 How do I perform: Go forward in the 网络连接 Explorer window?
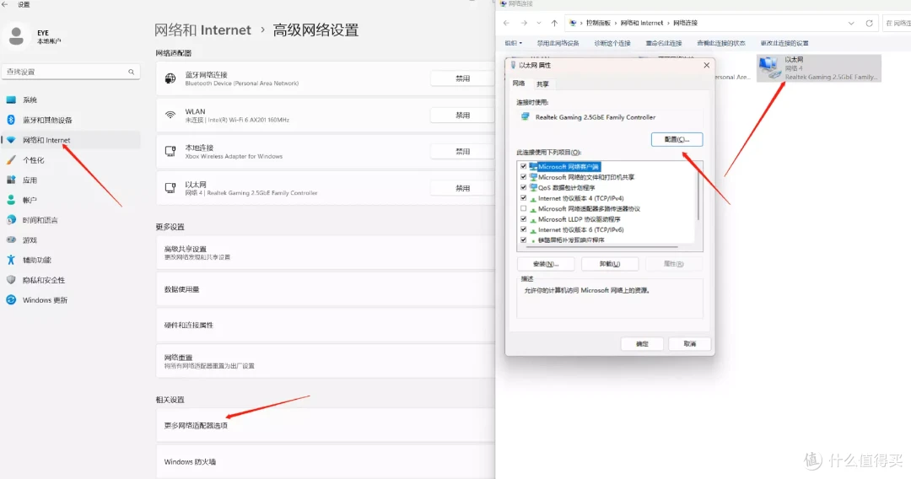(x=524, y=24)
